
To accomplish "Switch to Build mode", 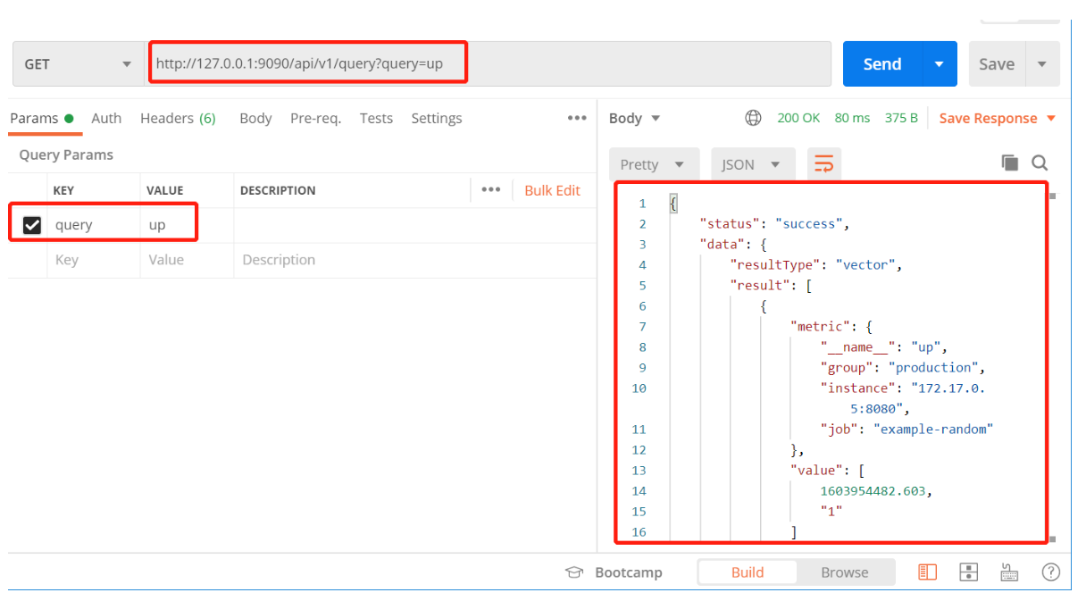I will (748, 572).
